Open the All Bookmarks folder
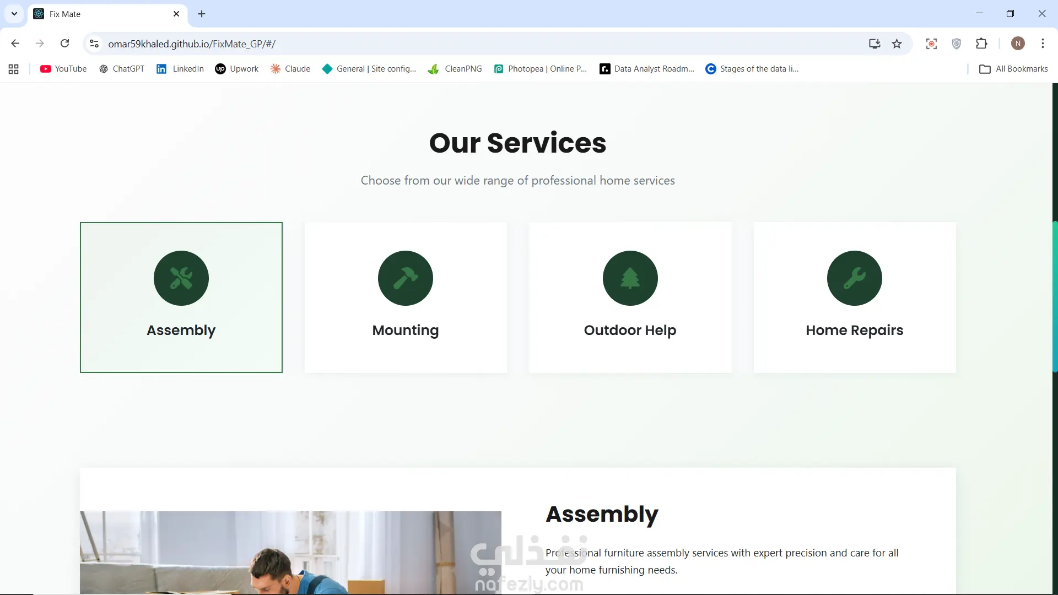Viewport: 1058px width, 595px height. [1013, 69]
